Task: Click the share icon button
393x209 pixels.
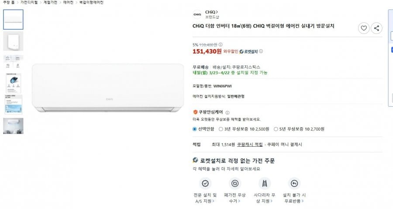Action: tap(376, 28)
